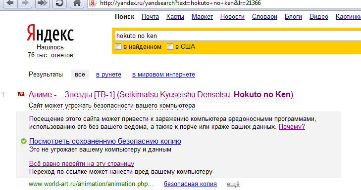Click the '76 тыс. ответов' count text

pyautogui.click(x=51, y=55)
